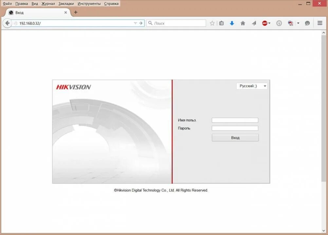Go back with the browser back arrow

[x=7, y=23]
